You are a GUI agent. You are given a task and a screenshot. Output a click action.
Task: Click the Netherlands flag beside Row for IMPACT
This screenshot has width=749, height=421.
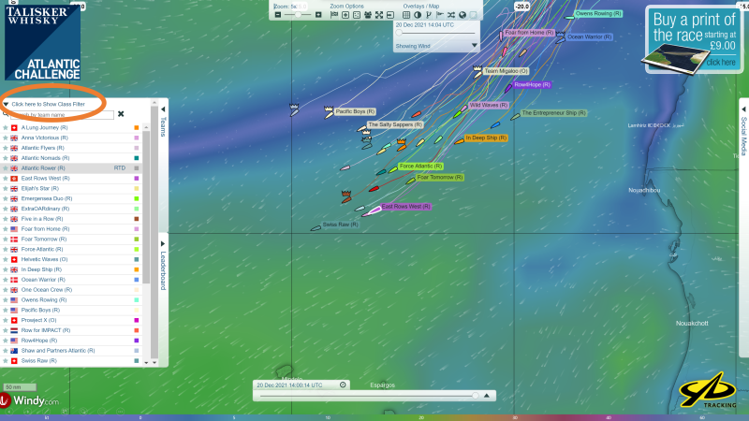point(14,330)
